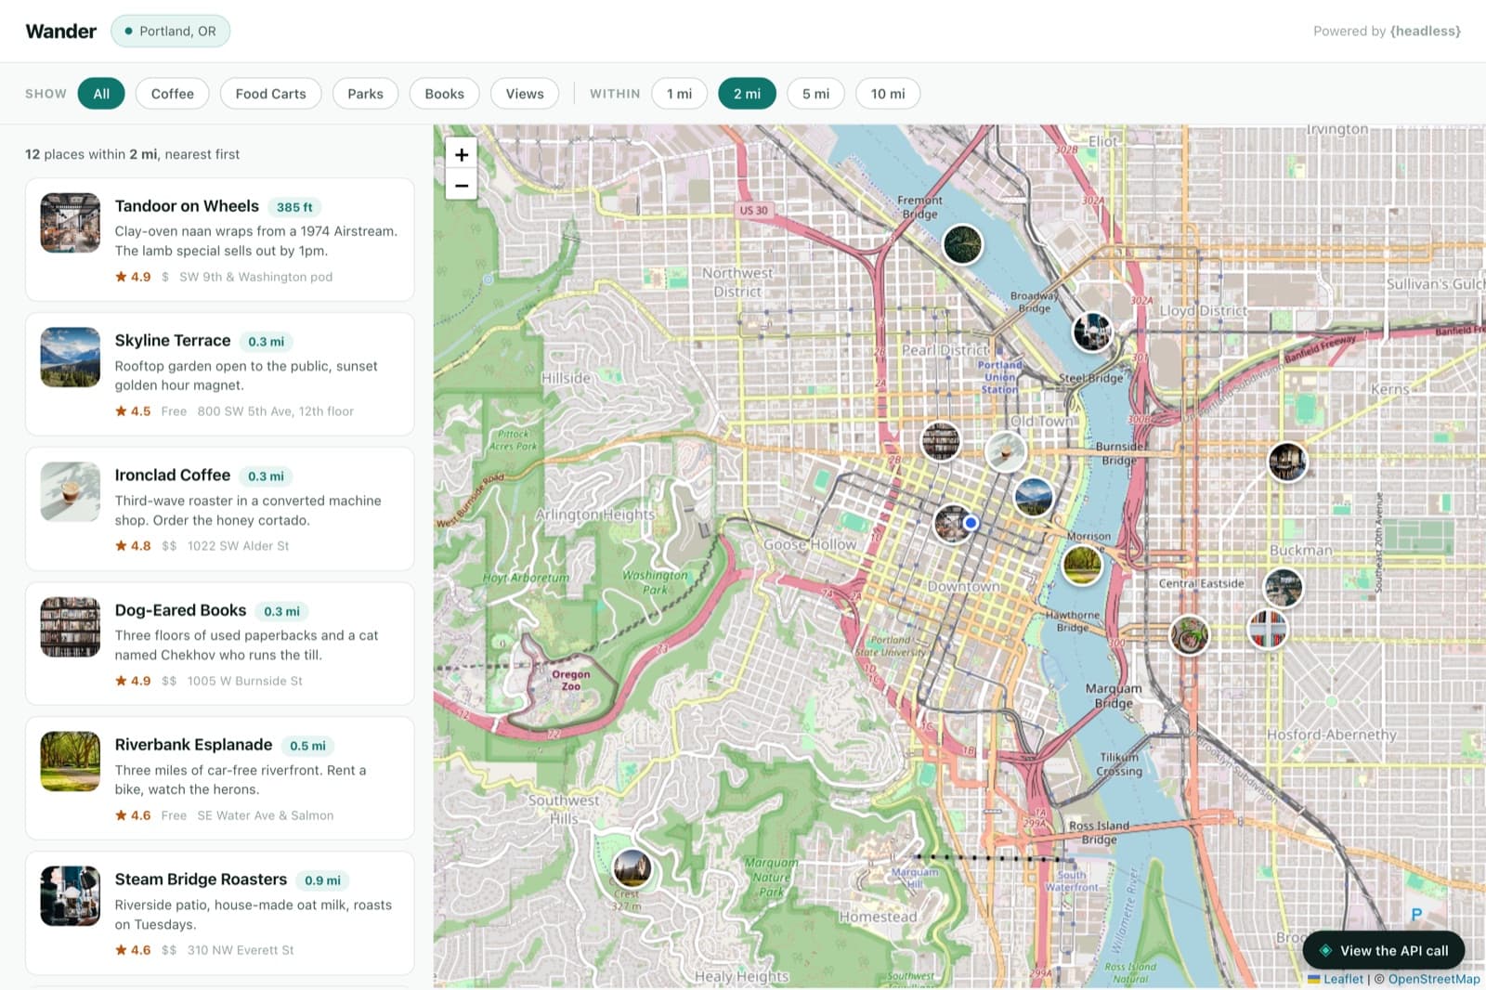The width and height of the screenshot is (1486, 990).
Task: Click the Wander logo
Action: pyautogui.click(x=61, y=31)
